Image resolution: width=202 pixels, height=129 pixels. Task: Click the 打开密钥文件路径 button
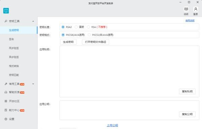click(96, 42)
